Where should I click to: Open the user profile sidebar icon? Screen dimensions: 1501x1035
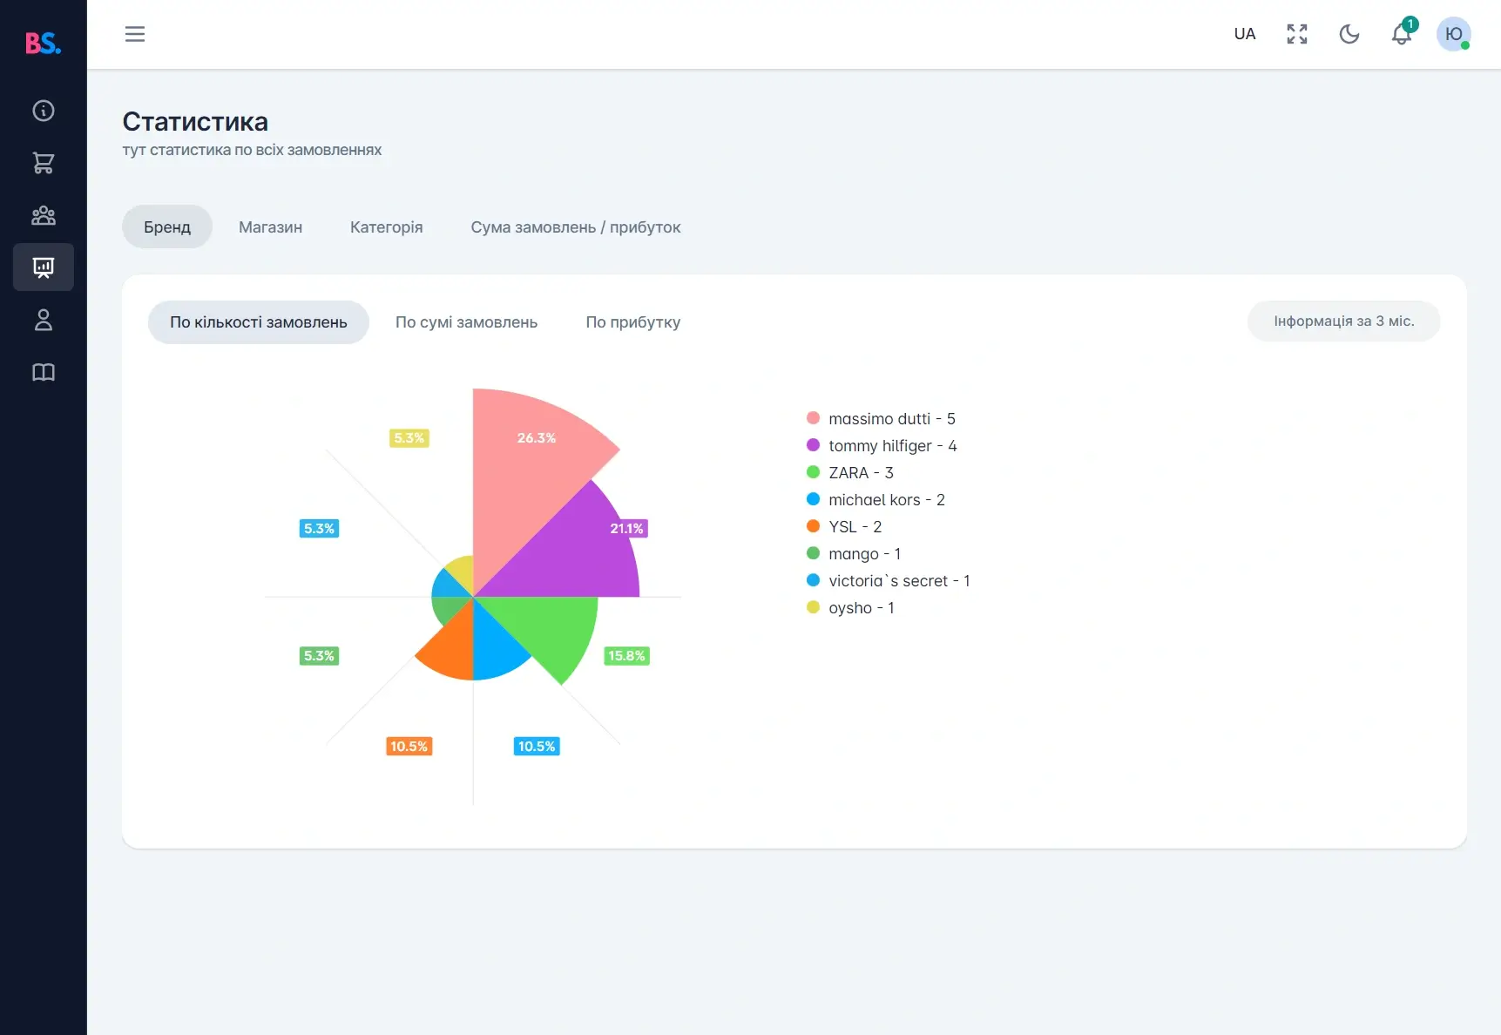[44, 320]
